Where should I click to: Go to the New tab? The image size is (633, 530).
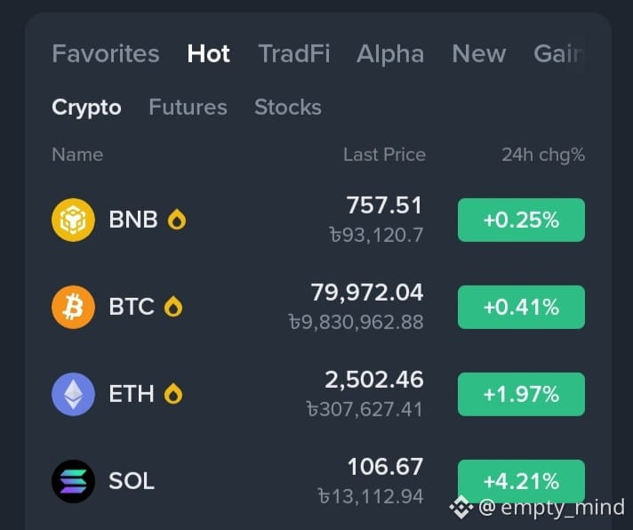(479, 53)
